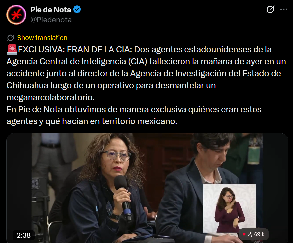Click the person viewers icon
This screenshot has width=293, height=243.
click(x=250, y=234)
